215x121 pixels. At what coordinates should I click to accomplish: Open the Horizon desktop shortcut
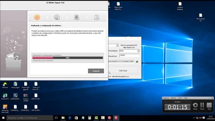coord(5,85)
